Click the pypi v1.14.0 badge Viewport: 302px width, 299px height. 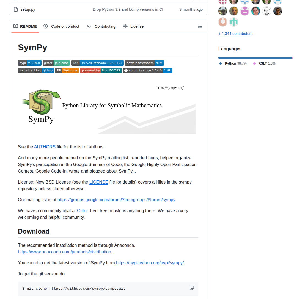click(x=29, y=63)
